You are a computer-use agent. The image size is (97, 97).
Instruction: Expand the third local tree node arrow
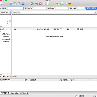click(7, 24)
